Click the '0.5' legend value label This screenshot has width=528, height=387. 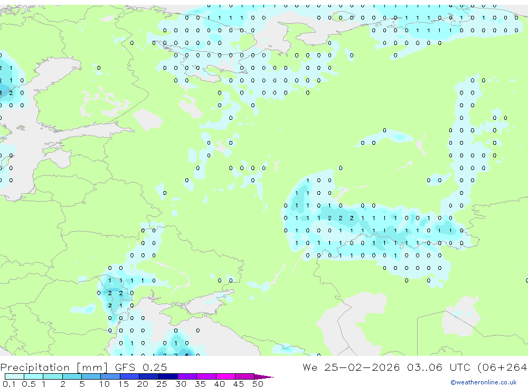click(29, 384)
